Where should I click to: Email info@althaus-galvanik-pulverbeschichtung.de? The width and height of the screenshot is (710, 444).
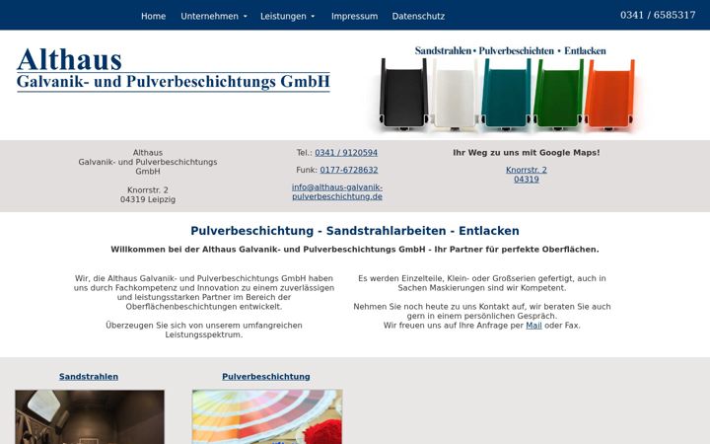(337, 192)
